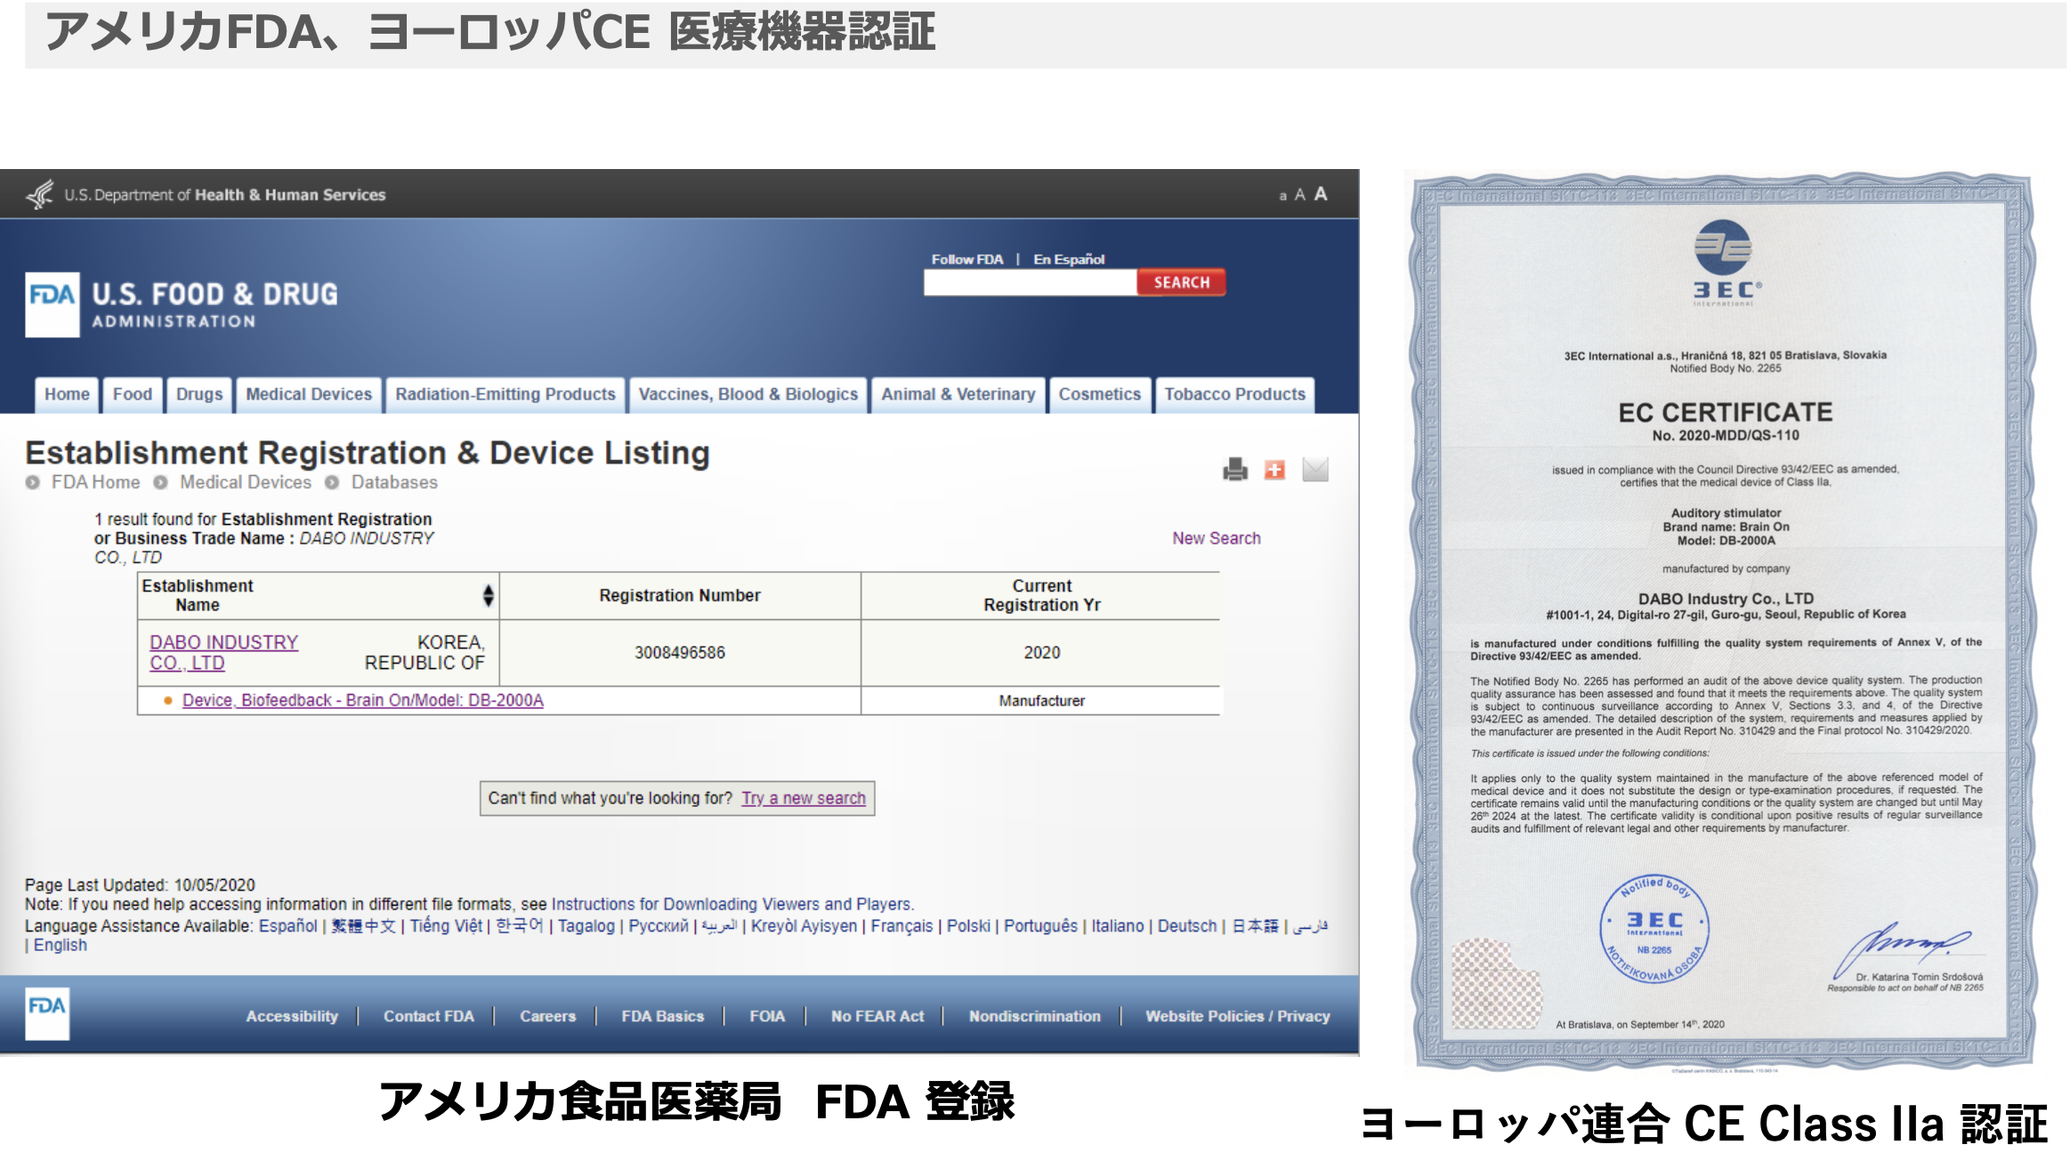The image size is (2070, 1169).
Task: Click the 'Manufacturer' table cell
Action: coord(1041,701)
